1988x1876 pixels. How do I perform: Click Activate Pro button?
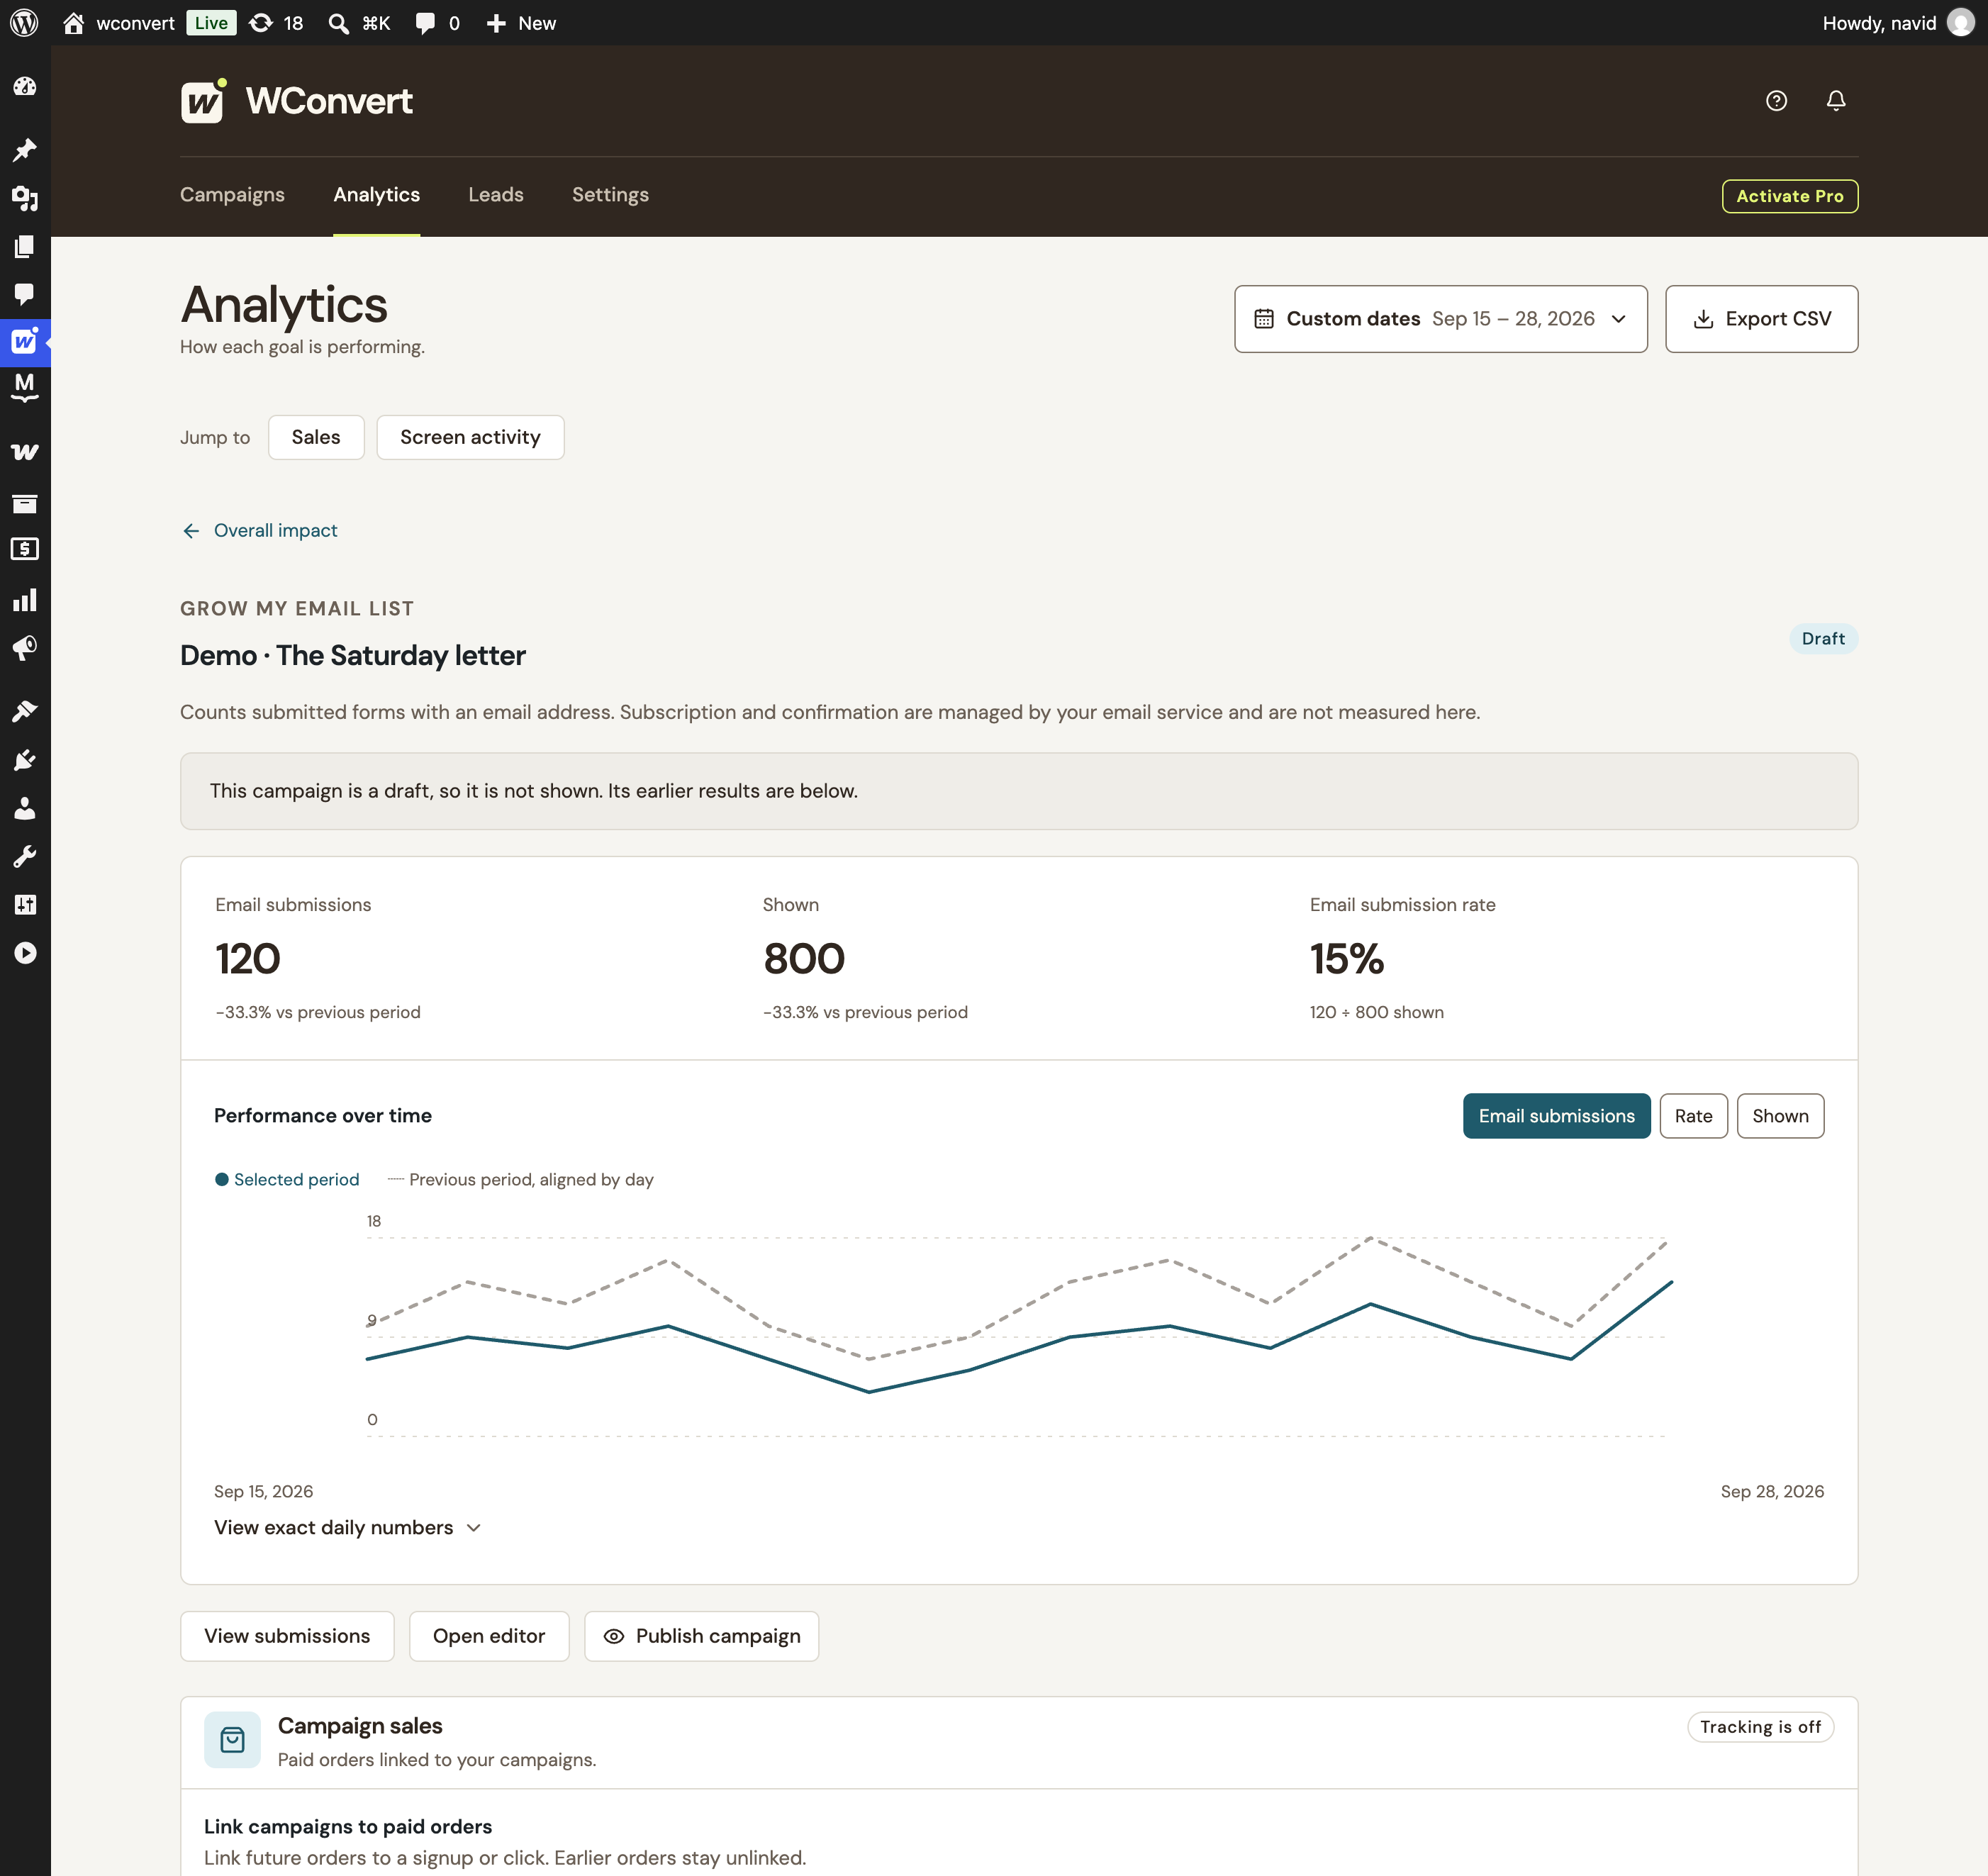point(1789,196)
